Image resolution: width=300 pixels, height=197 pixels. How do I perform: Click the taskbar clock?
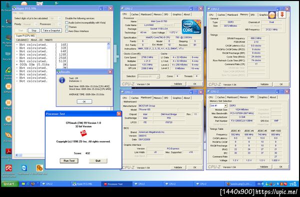pos(293,184)
